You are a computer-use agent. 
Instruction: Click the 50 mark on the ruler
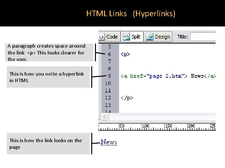(x=122, y=126)
